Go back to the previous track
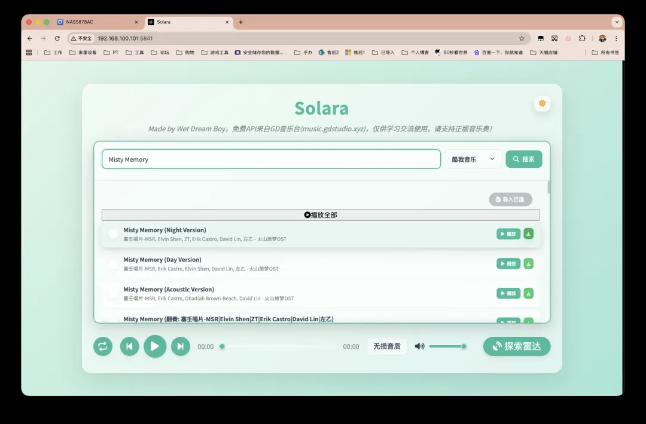Viewport: 646px width, 424px height. 129,346
